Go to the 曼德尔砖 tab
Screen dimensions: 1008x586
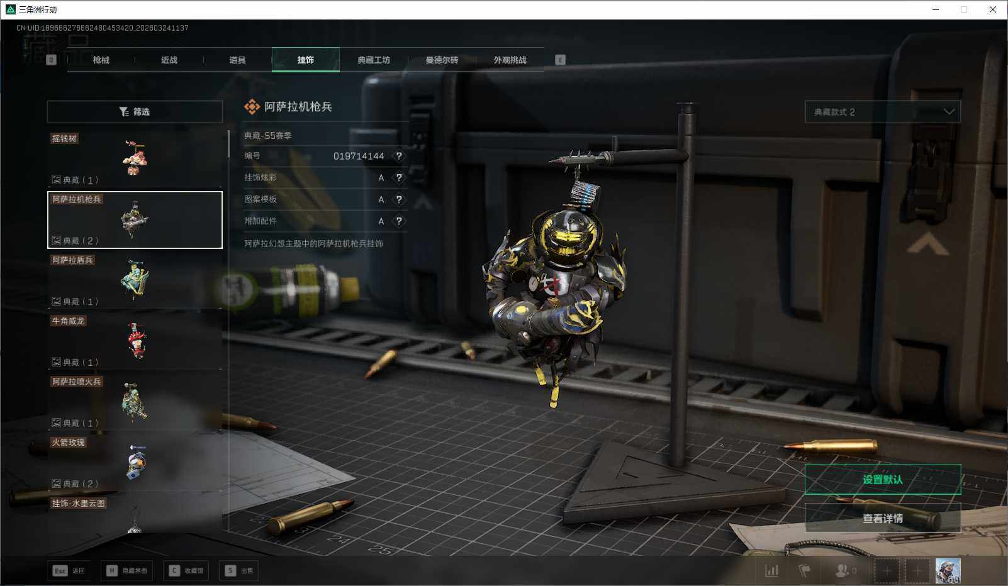(x=442, y=60)
